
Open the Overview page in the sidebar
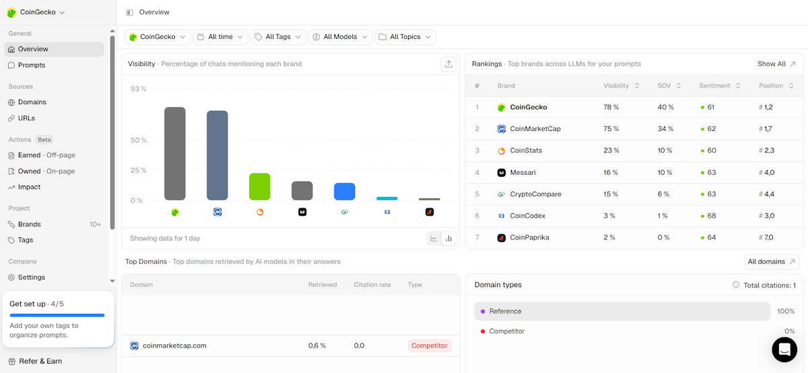[x=54, y=49]
